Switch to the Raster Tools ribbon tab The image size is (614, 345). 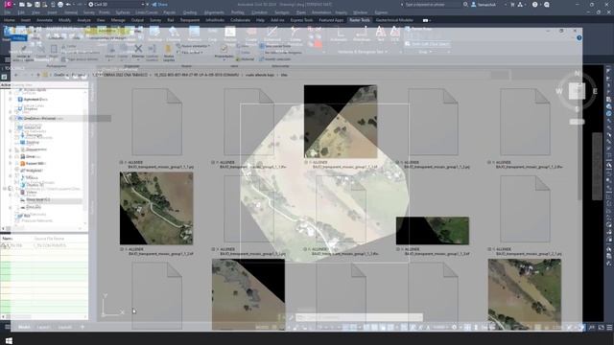[x=360, y=20]
